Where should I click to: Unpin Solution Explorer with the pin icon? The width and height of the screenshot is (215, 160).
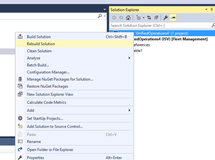(x=211, y=10)
